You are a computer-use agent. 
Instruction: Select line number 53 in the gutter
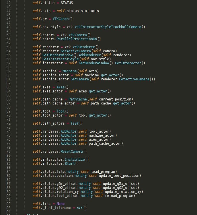pos(8,47)
